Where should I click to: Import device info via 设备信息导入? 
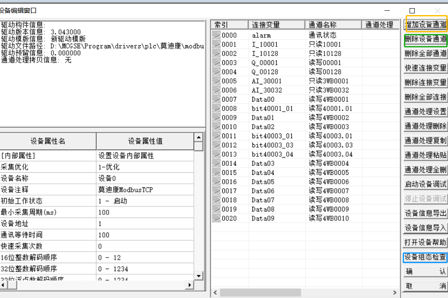(x=426, y=228)
